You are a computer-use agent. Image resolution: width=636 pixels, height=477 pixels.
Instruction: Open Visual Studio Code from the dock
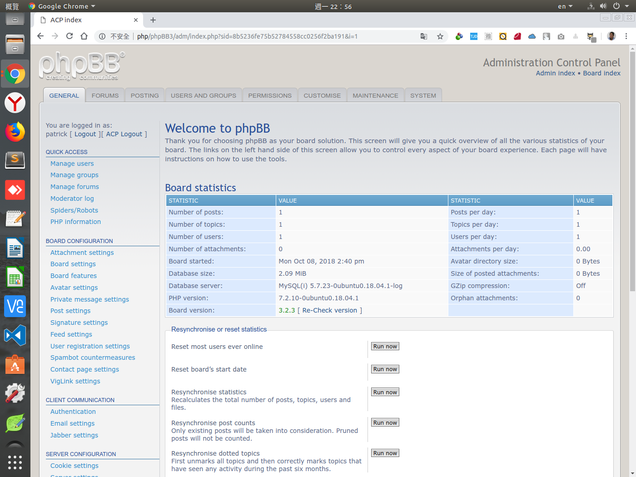click(x=15, y=335)
